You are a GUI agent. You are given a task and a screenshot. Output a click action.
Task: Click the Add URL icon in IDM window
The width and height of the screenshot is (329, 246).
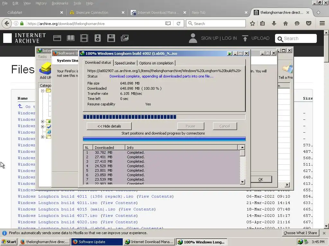pyautogui.click(x=45, y=70)
